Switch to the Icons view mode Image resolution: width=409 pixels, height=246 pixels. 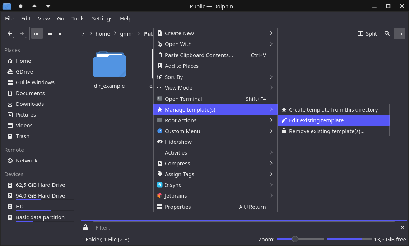(x=37, y=33)
